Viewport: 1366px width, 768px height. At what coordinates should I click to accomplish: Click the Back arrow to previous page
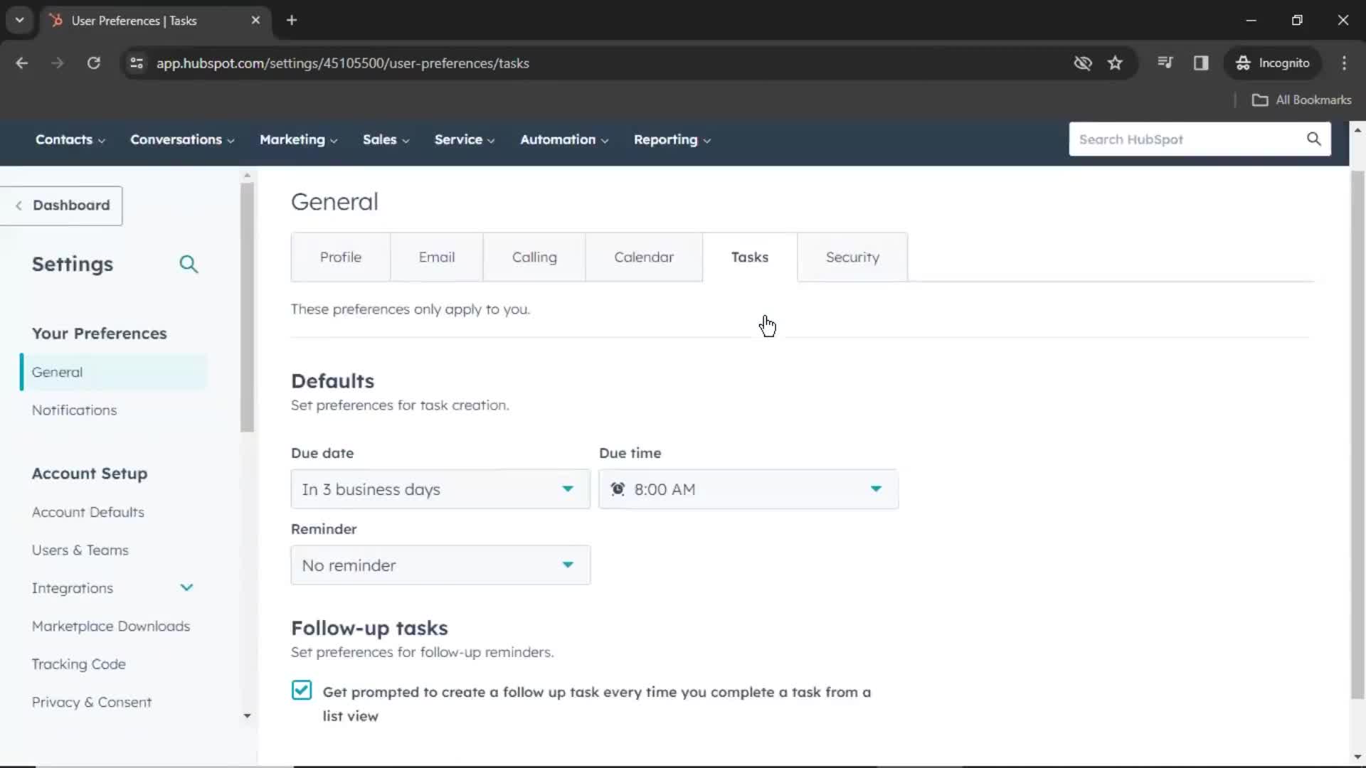[x=23, y=63]
